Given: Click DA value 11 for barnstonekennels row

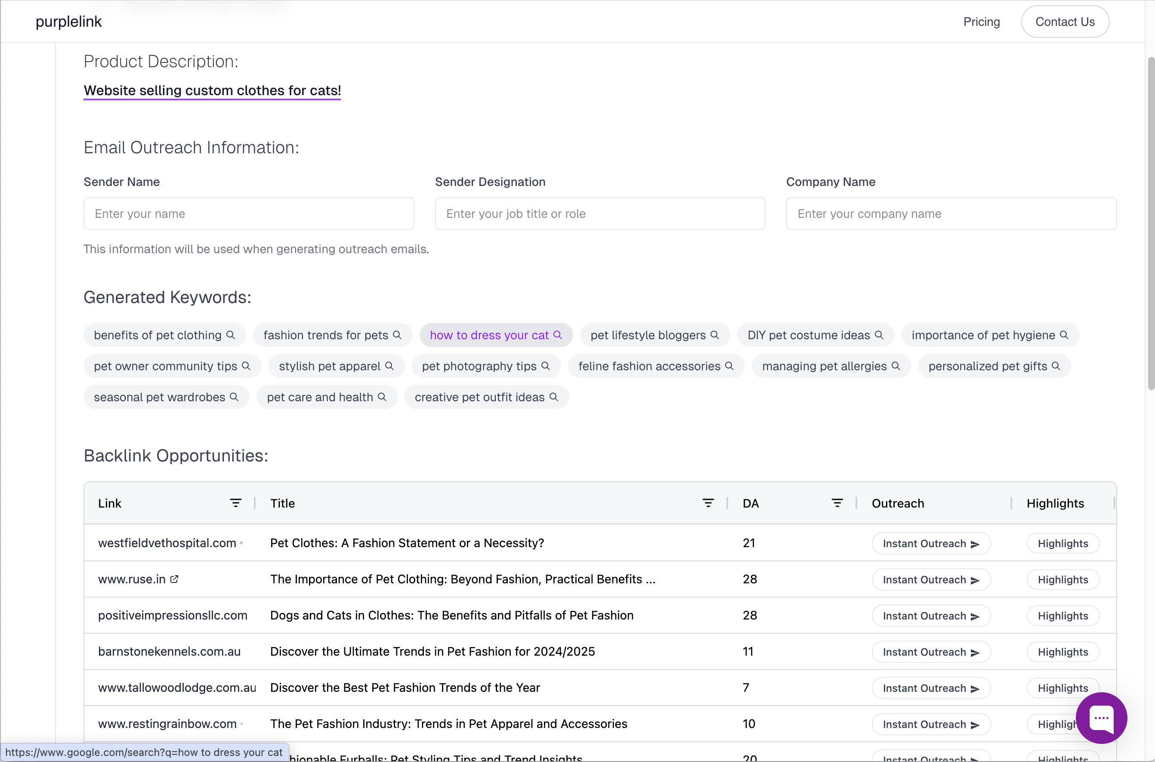Looking at the screenshot, I should click(747, 651).
